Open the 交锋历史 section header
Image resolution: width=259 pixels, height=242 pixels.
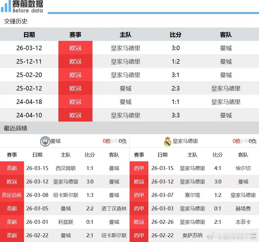(x=15, y=21)
